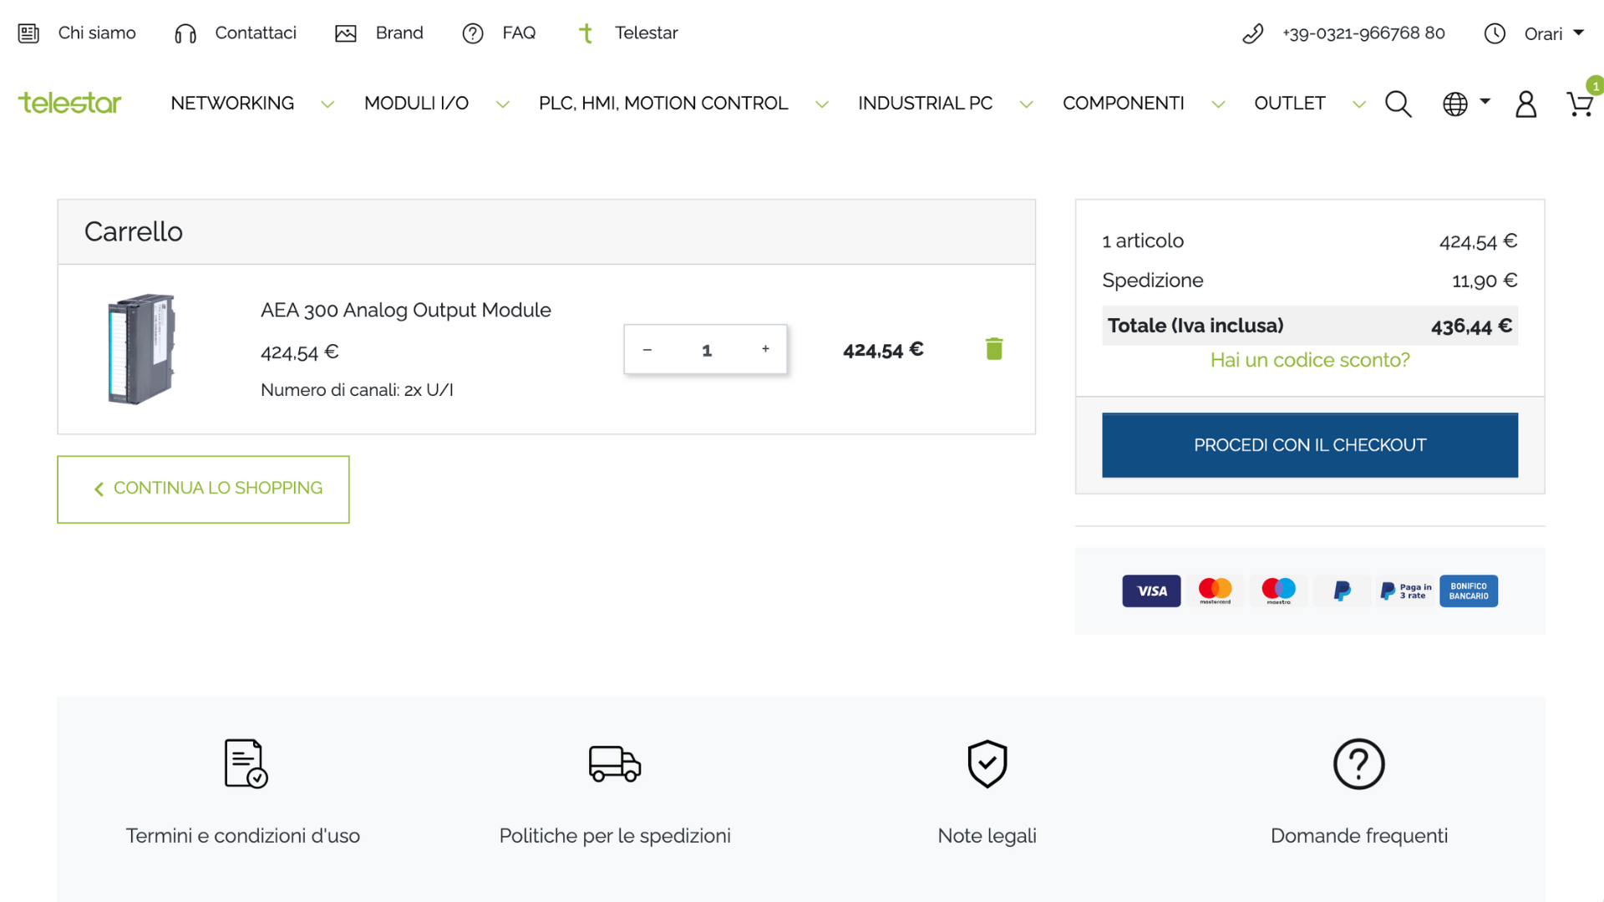Click the shipping truck icon
This screenshot has width=1604, height=902.
(615, 763)
